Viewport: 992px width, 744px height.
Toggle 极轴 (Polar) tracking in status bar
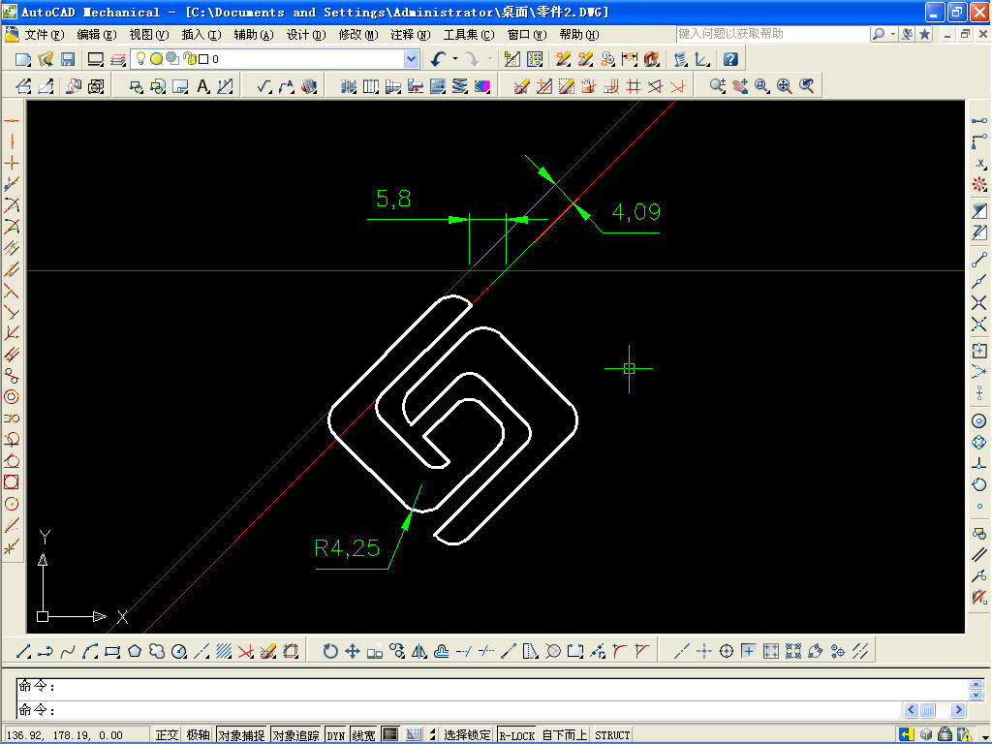coord(198,734)
